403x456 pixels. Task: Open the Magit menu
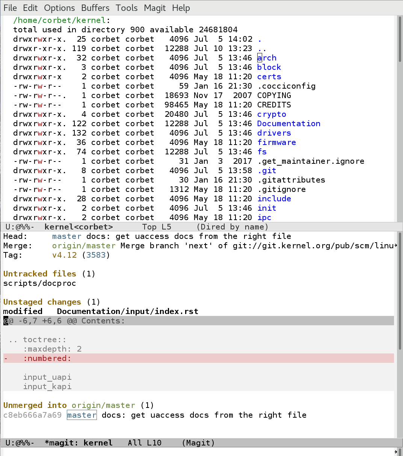pyautogui.click(x=155, y=8)
